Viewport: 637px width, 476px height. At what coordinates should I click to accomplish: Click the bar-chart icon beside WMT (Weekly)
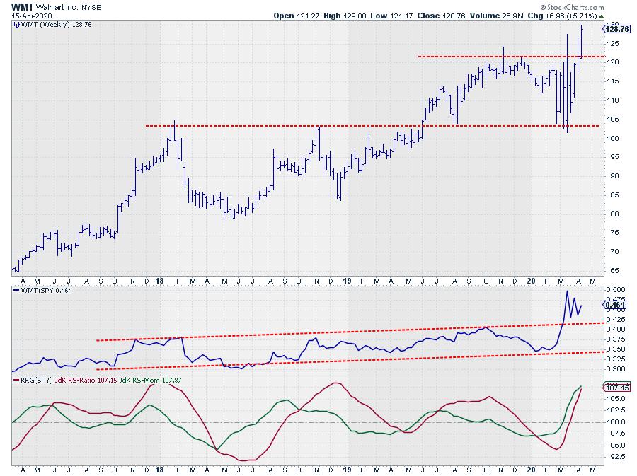click(16, 25)
